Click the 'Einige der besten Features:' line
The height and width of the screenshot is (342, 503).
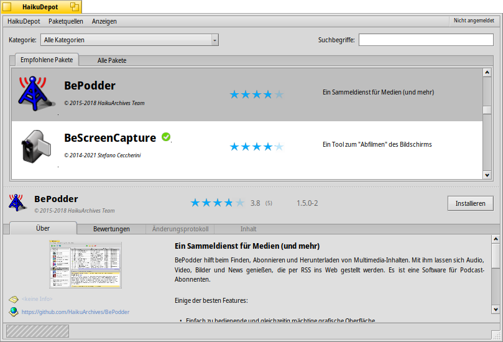[x=211, y=300]
